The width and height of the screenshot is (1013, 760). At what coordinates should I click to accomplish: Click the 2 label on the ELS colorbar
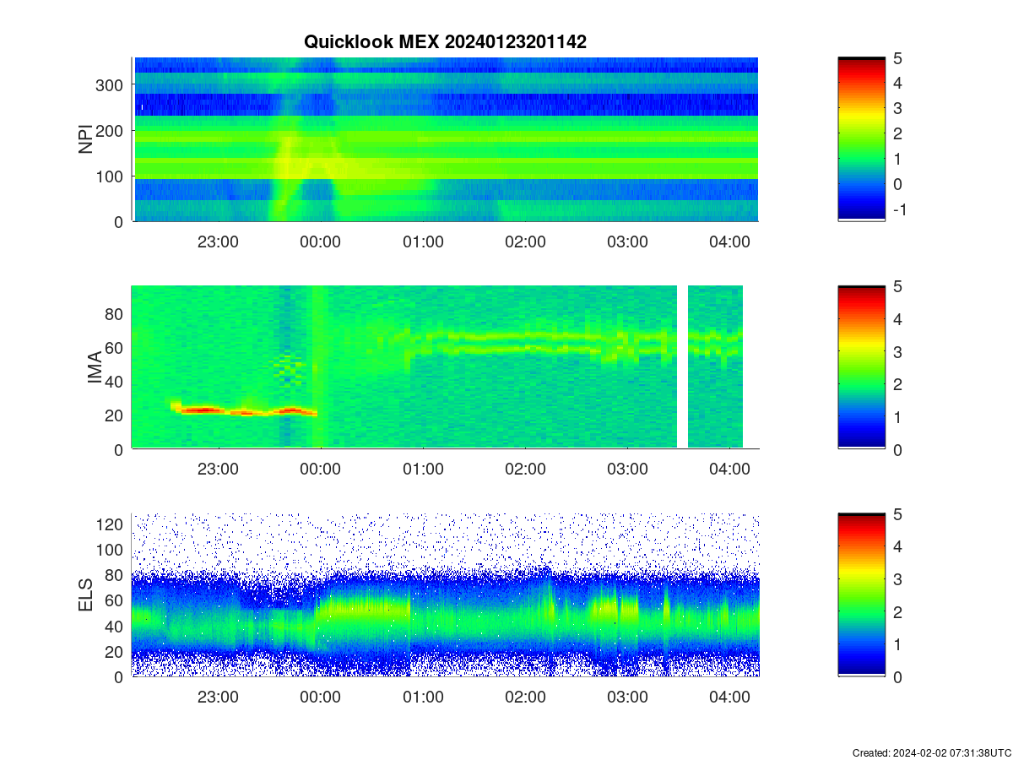click(897, 612)
